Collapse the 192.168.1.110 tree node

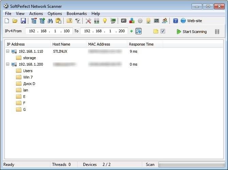point(7,51)
